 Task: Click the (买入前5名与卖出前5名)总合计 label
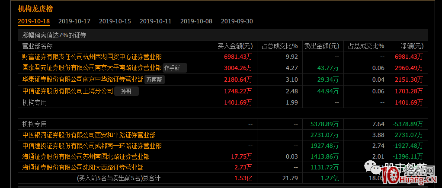(119, 178)
